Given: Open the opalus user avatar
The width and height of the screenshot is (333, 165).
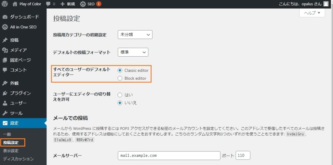Looking at the screenshot, I should [x=326, y=4].
